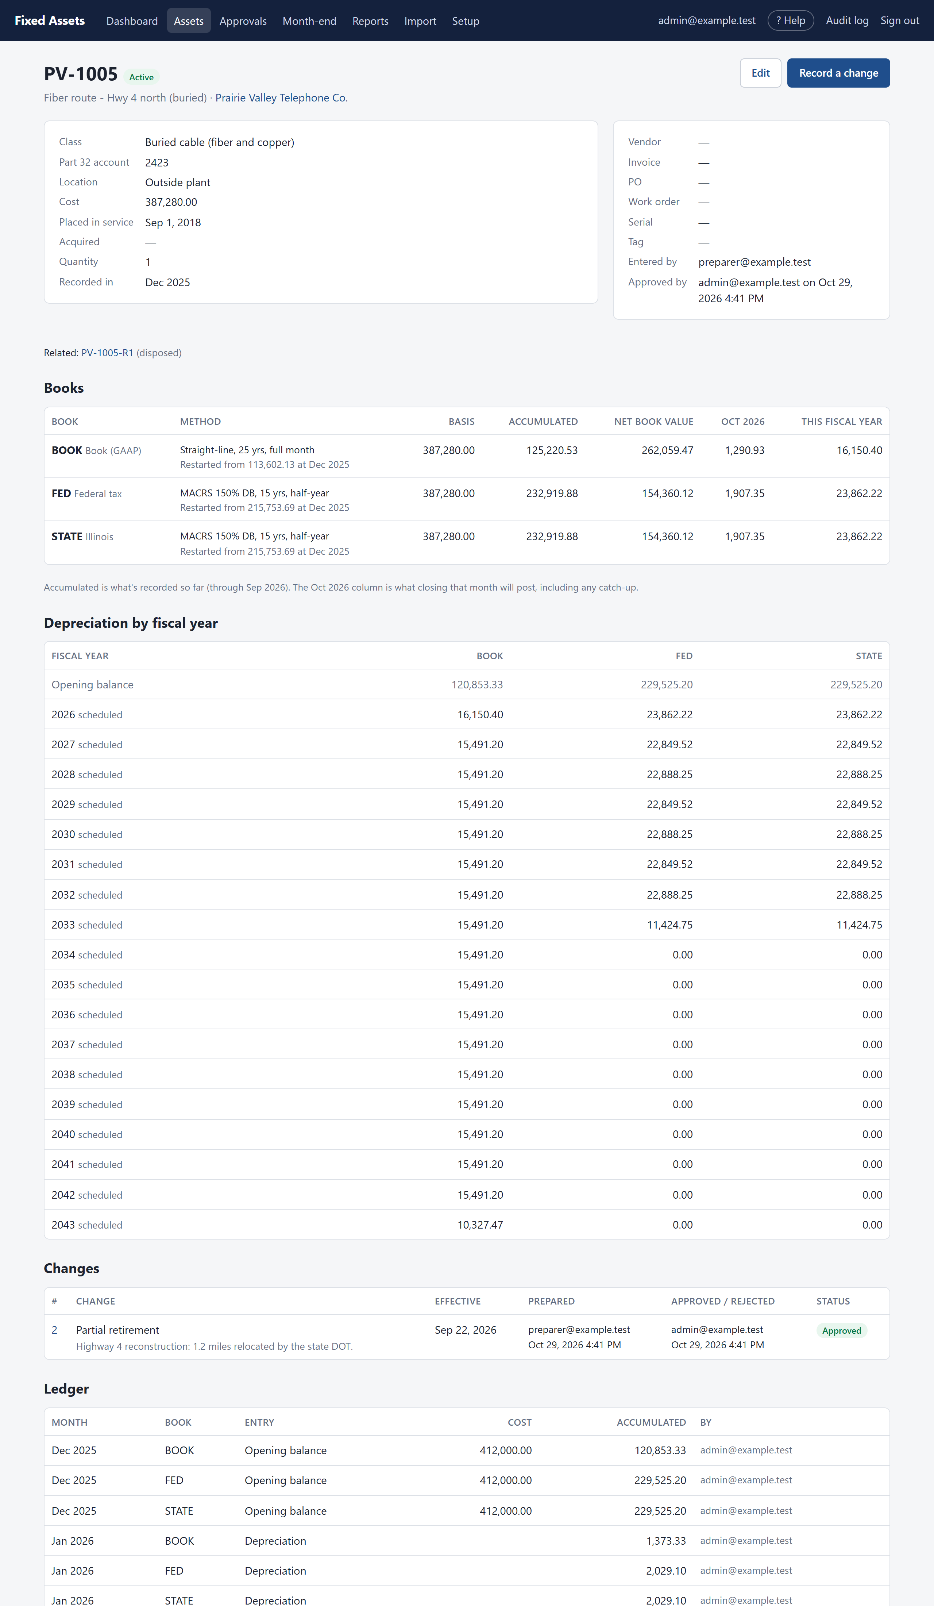Click Entered by preparer@example.test
This screenshot has height=1606, width=934.
(754, 262)
